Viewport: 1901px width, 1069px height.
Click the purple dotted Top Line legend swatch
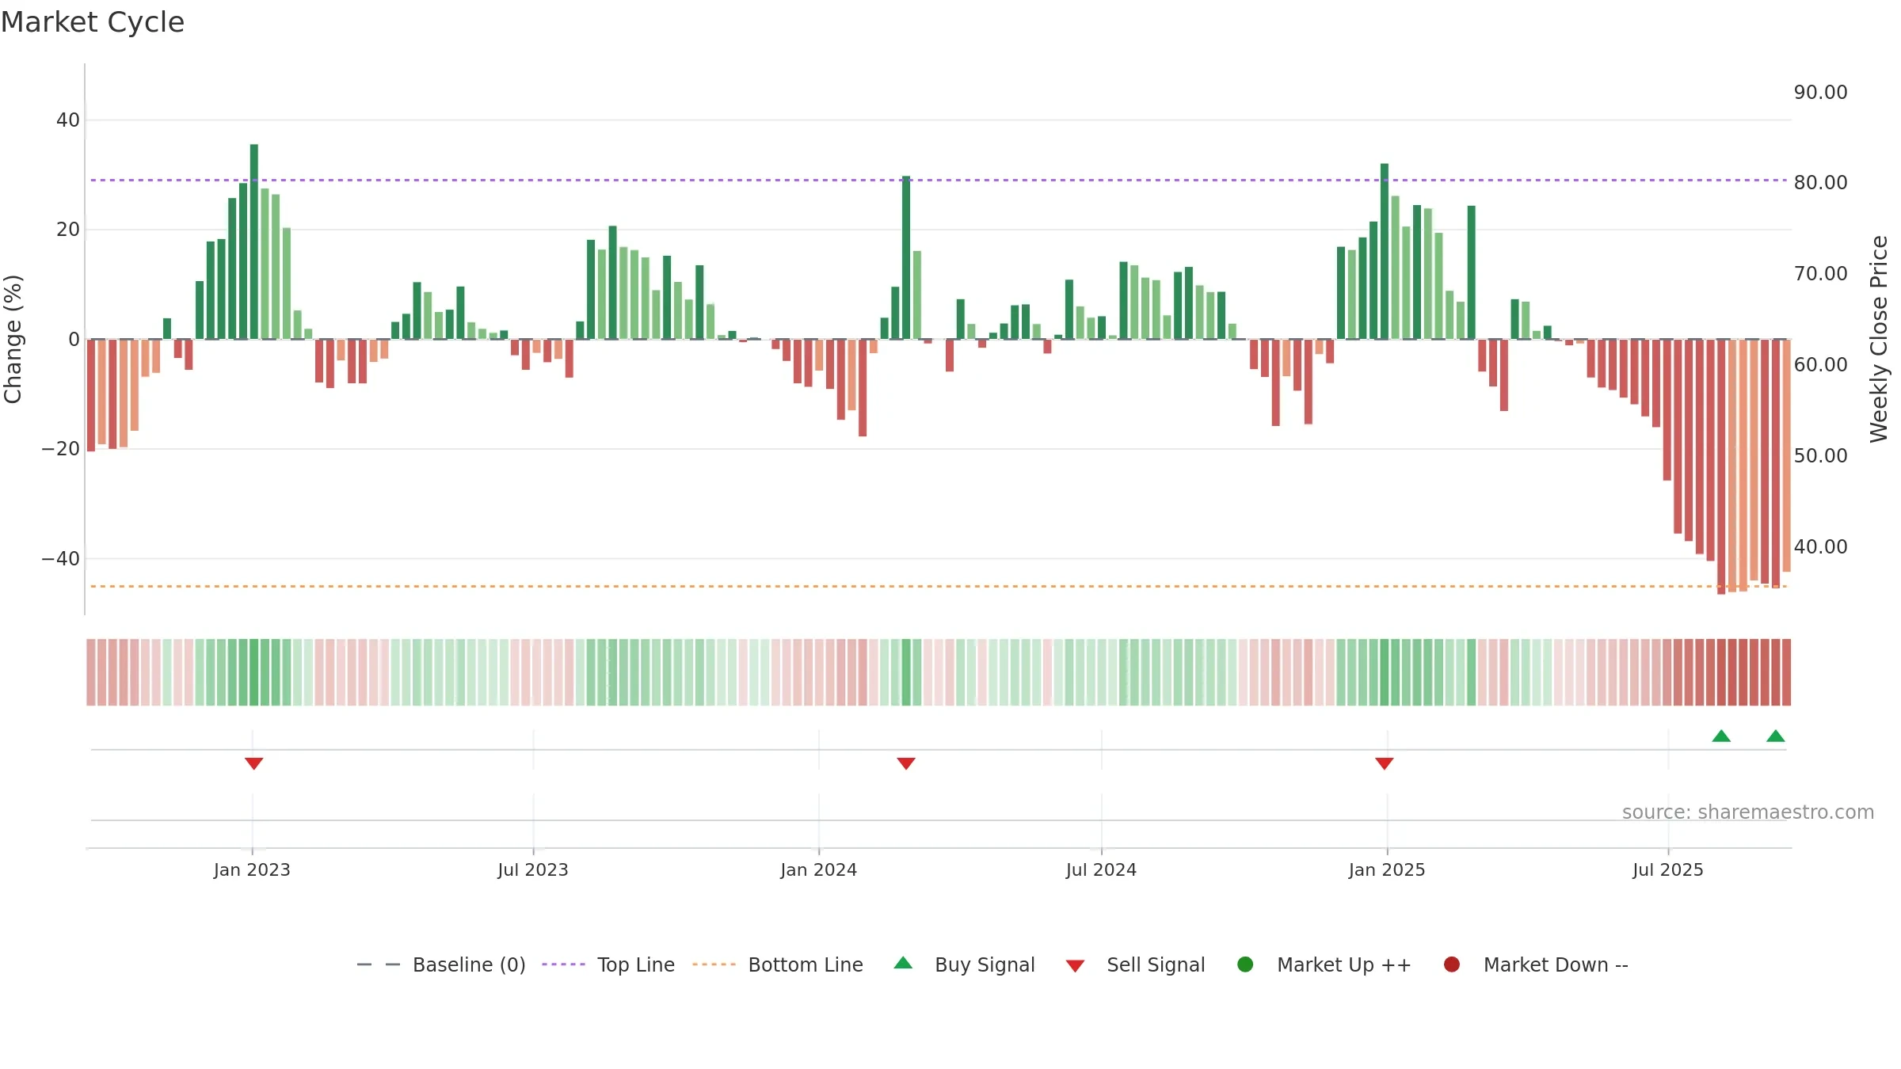(563, 964)
